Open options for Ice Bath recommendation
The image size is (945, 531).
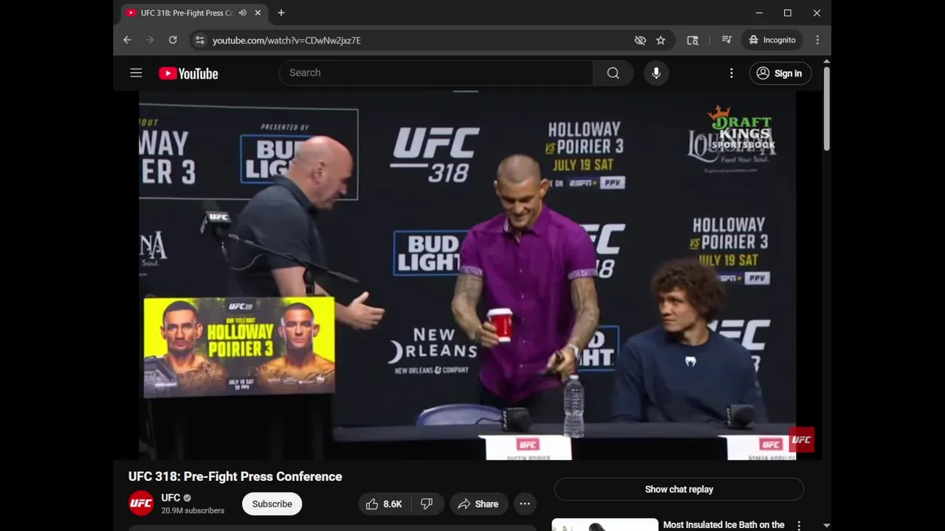(799, 525)
